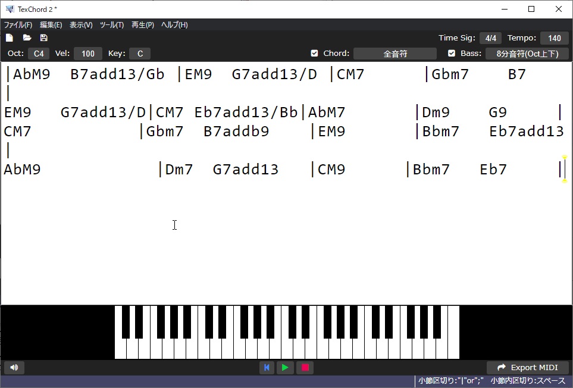Image resolution: width=573 pixels, height=388 pixels.
Task: Open the ツール(T) menu
Action: (x=112, y=25)
